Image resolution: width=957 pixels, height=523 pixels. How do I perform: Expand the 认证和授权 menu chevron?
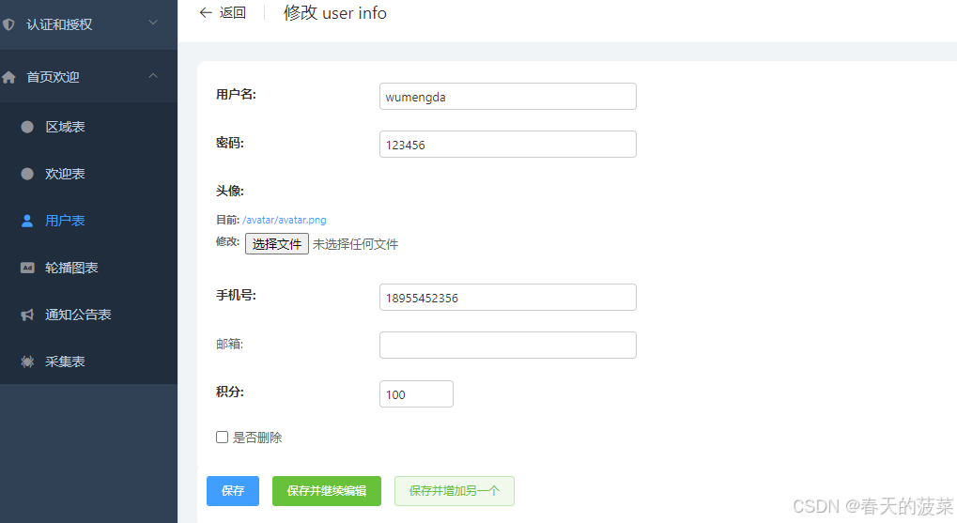(x=153, y=23)
